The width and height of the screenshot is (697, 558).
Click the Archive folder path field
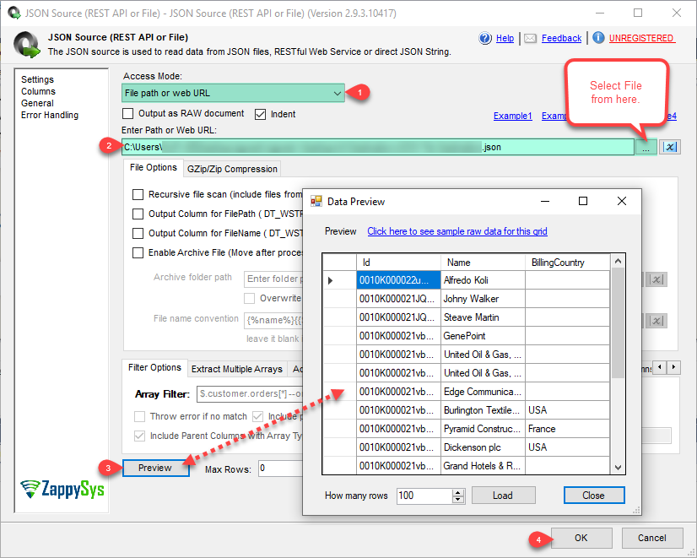click(x=273, y=279)
